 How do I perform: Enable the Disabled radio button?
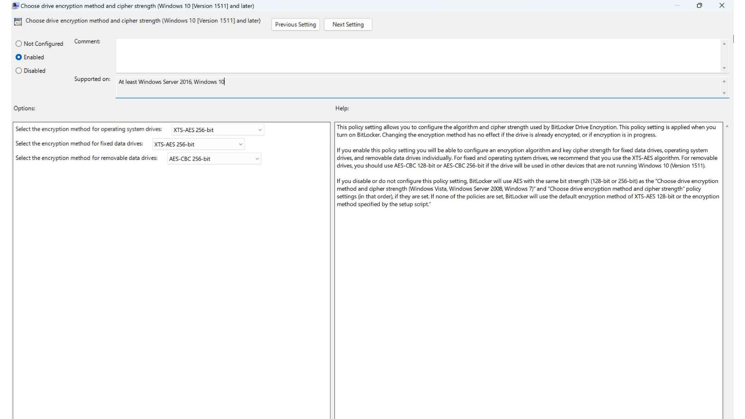click(18, 70)
